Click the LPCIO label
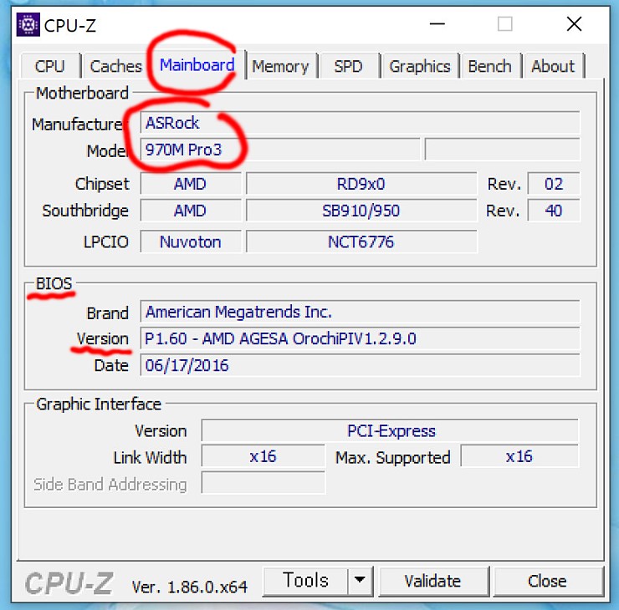The height and width of the screenshot is (610, 619). pos(105,241)
